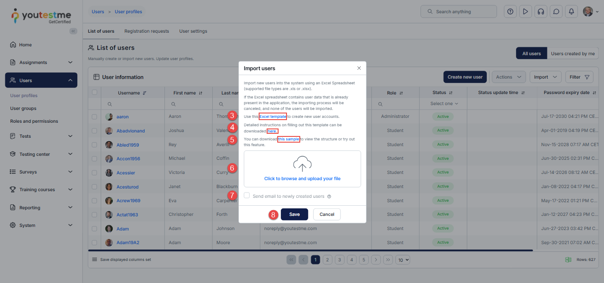Viewport: 604px width, 283px height.
Task: Sort by First name column icon
Action: (200, 93)
